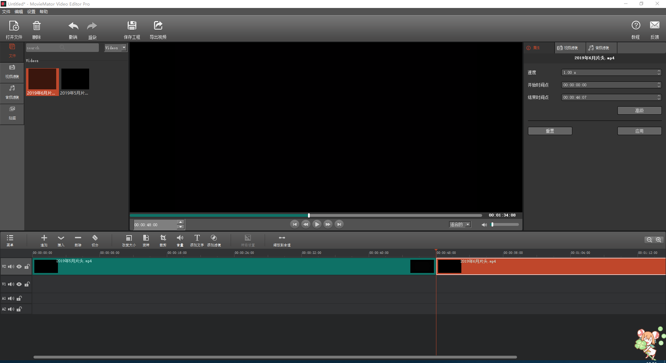Viewport: 666px width, 363px height.
Task: Undo with the 撤销 arrow
Action: pyautogui.click(x=73, y=26)
